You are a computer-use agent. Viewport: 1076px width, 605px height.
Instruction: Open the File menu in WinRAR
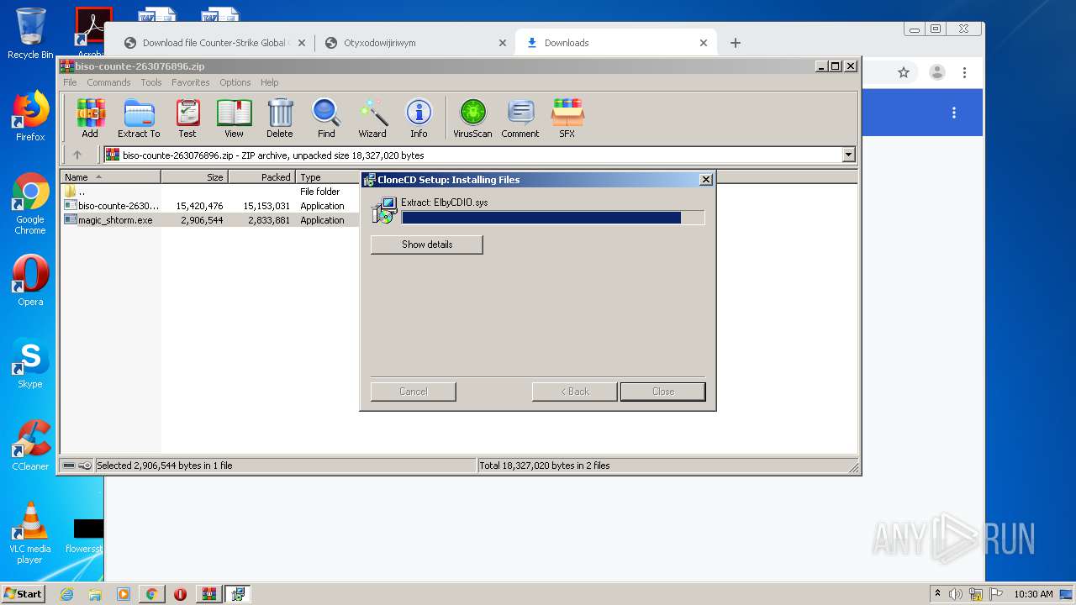point(70,82)
